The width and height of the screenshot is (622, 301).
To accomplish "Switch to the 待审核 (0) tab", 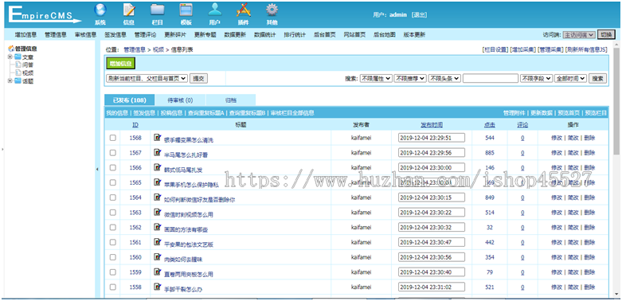I will click(x=181, y=100).
